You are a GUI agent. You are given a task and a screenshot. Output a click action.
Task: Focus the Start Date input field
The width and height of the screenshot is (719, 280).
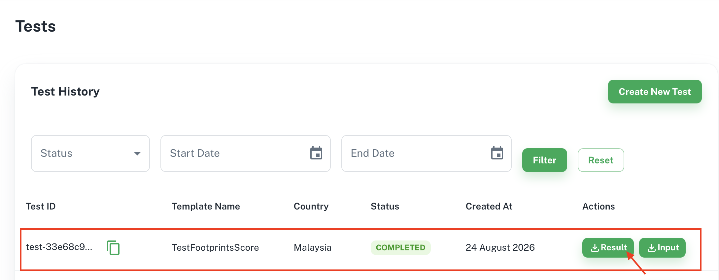point(246,154)
